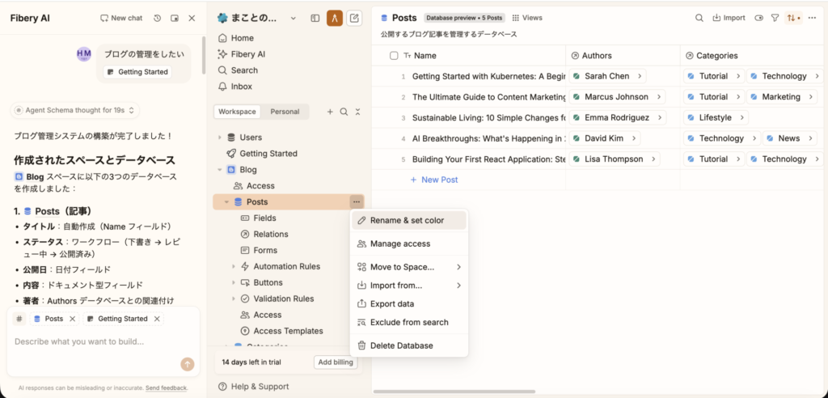Click the New chat button
The image size is (828, 398).
click(x=121, y=18)
